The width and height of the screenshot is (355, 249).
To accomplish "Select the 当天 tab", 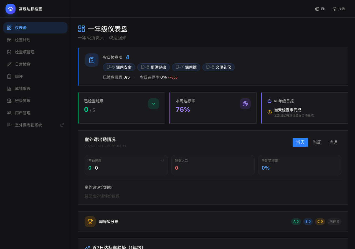I will [x=300, y=142].
